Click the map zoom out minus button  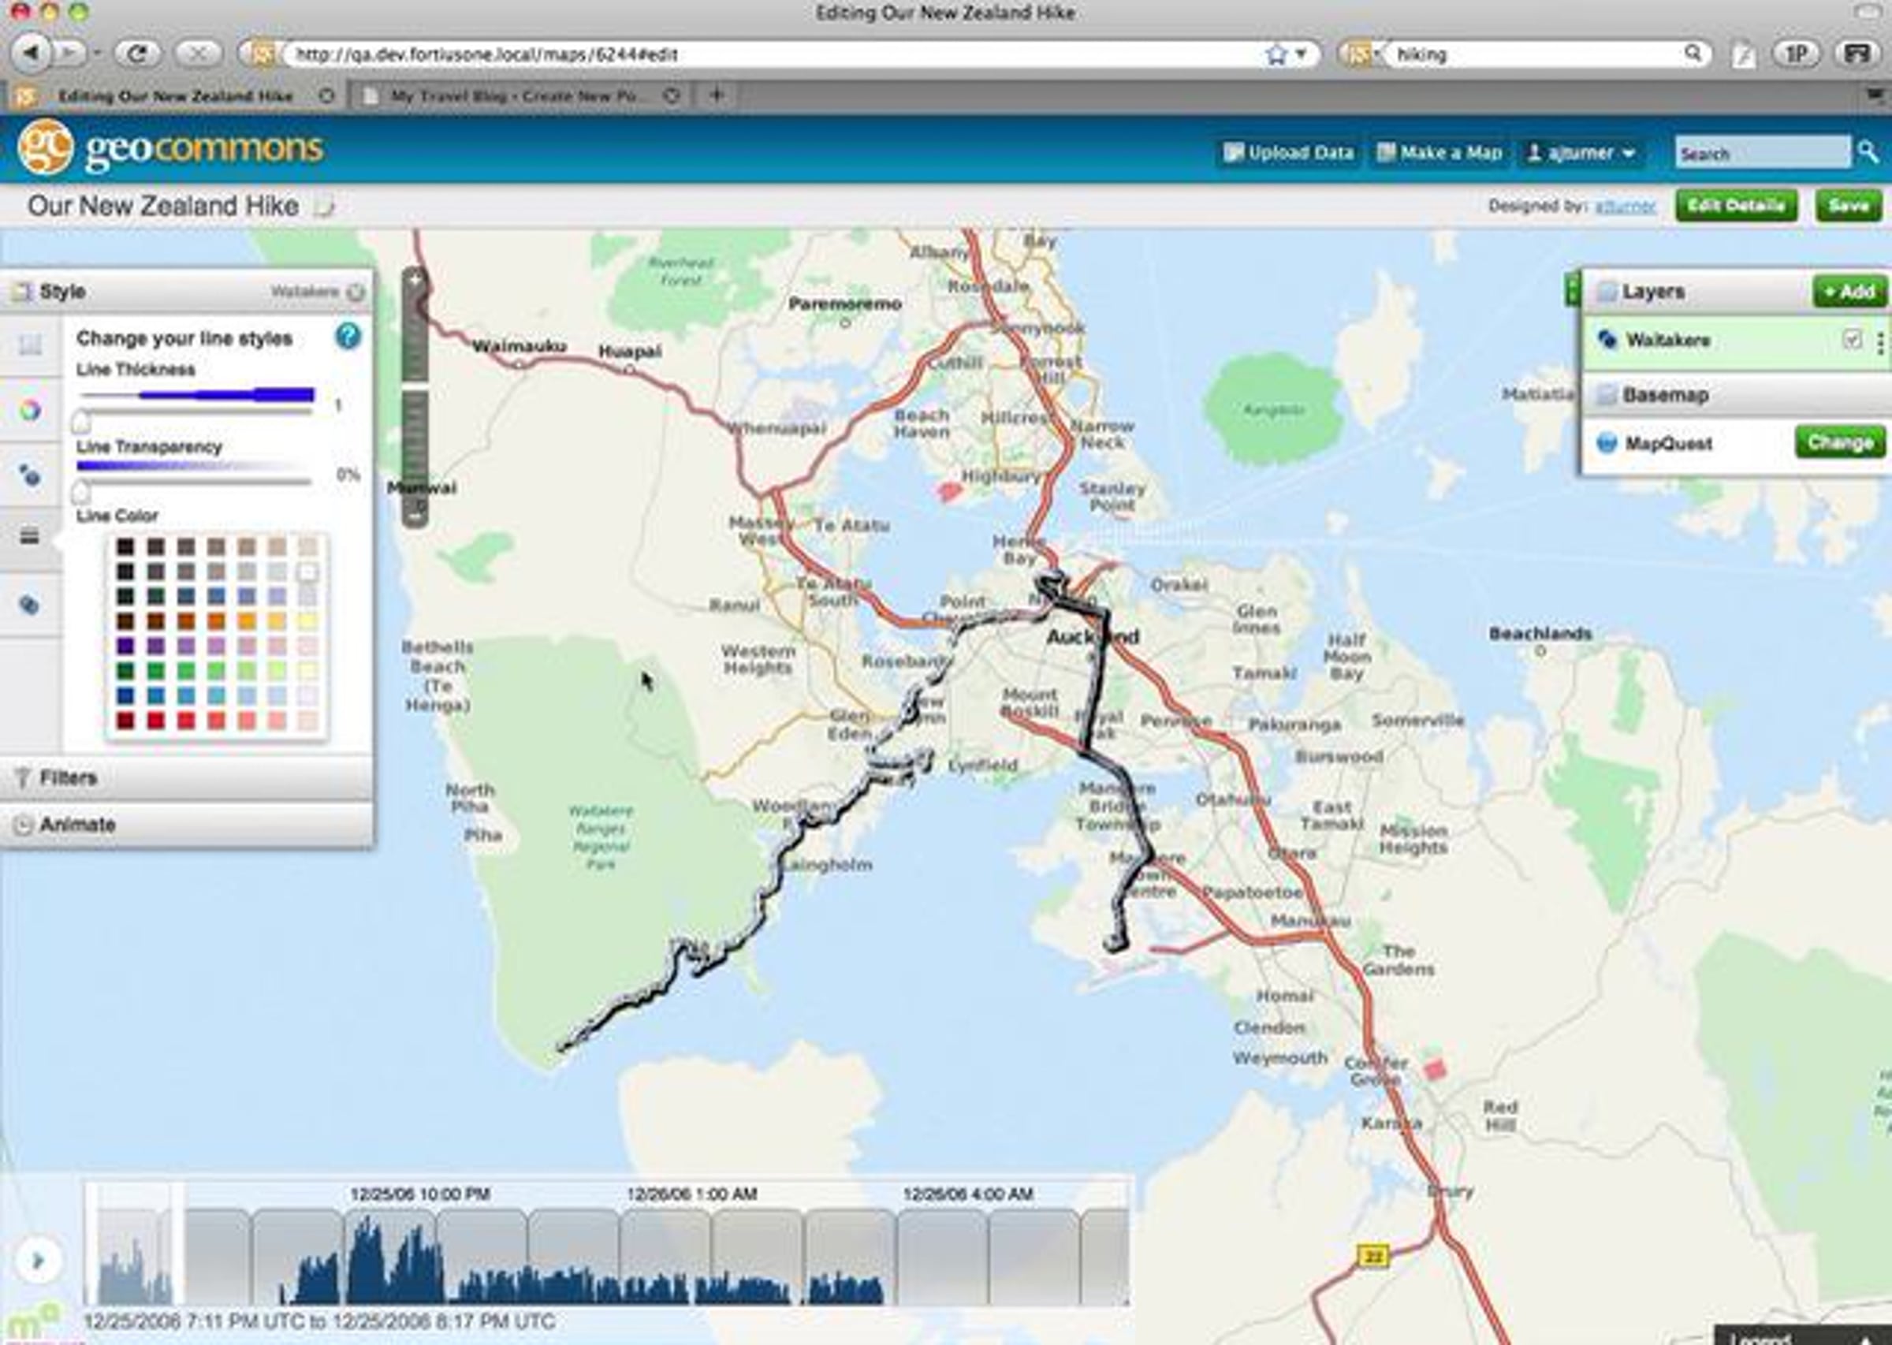tap(415, 516)
